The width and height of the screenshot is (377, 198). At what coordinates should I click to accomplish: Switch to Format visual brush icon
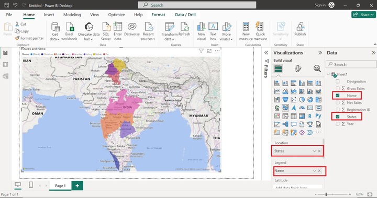click(x=298, y=68)
